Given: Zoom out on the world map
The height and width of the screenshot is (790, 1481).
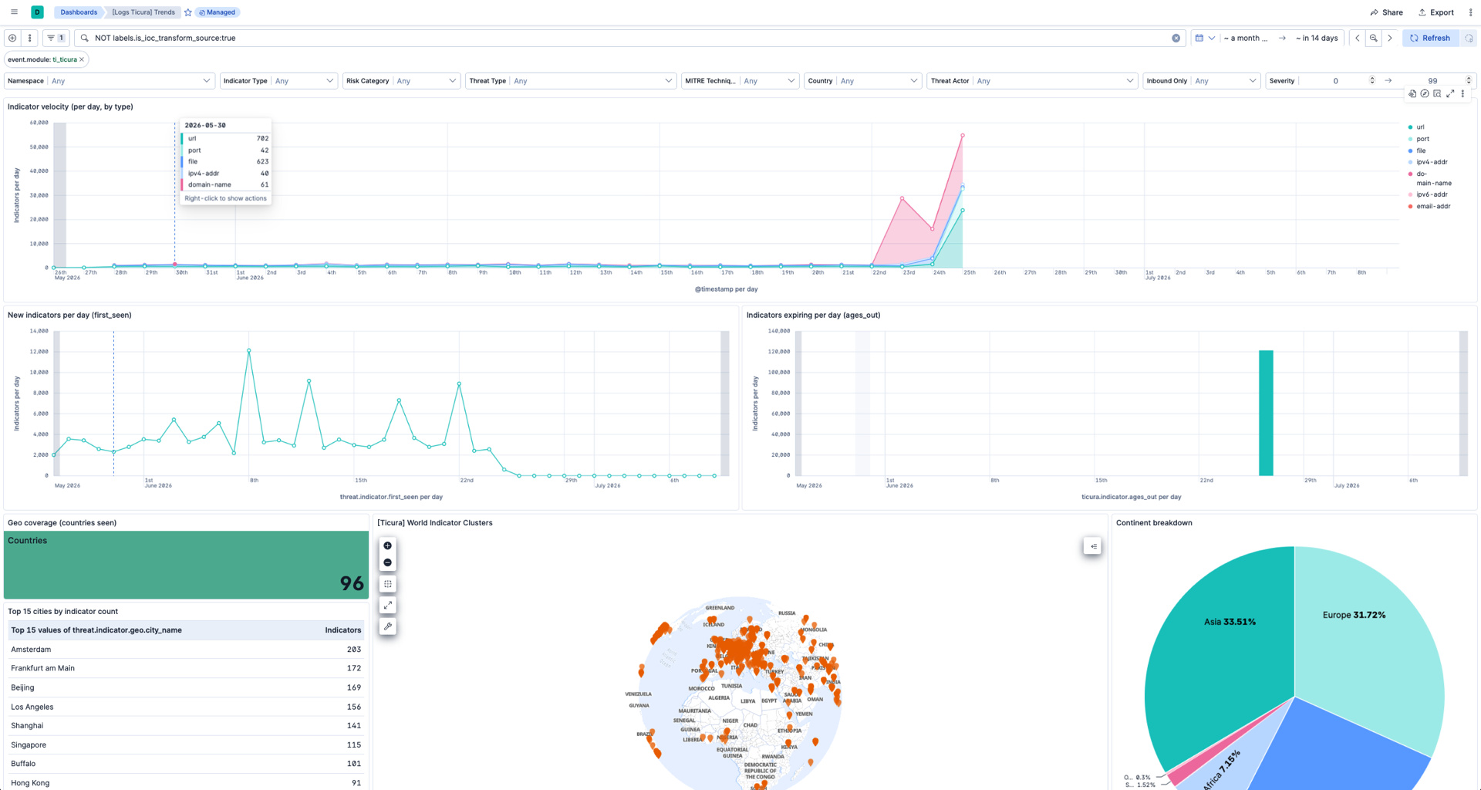Looking at the screenshot, I should [x=387, y=562].
